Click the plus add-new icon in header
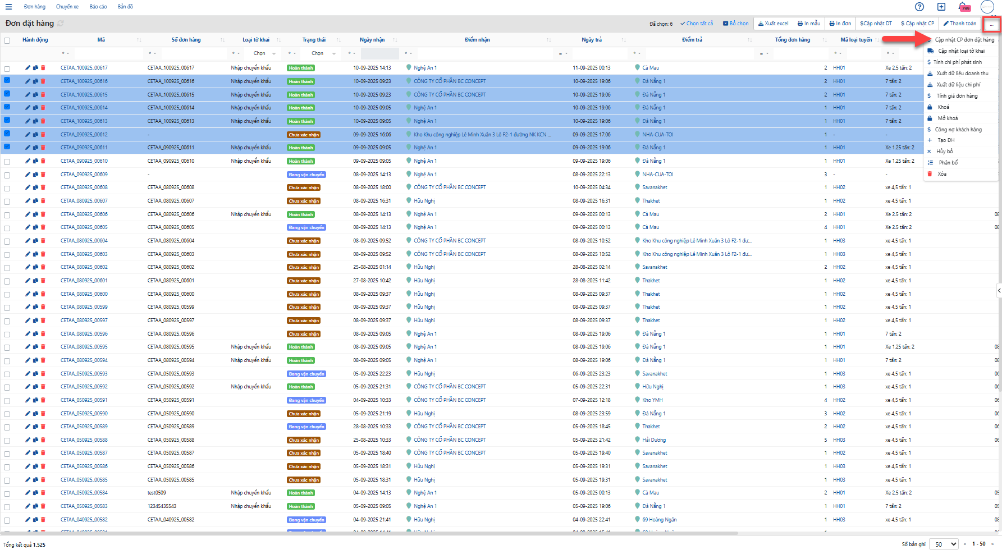Image resolution: width=1002 pixels, height=554 pixels. point(941,7)
